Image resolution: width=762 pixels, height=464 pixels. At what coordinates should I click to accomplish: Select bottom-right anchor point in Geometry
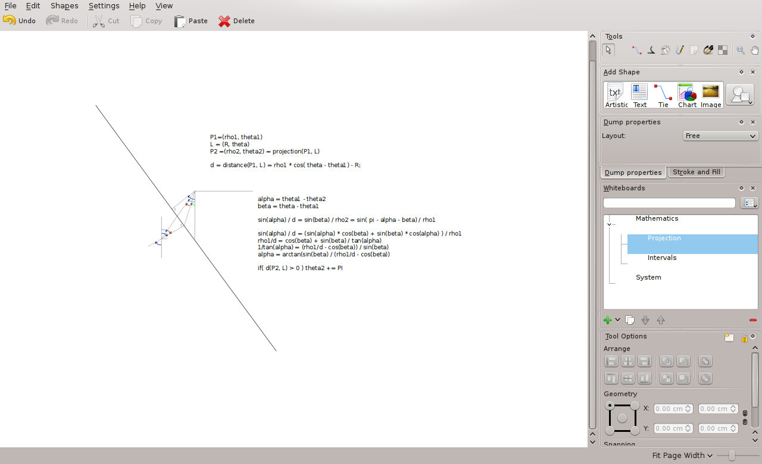click(x=635, y=431)
